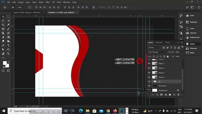Hide the Shape 5 layer
This screenshot has width=202, height=114.
(x=149, y=77)
